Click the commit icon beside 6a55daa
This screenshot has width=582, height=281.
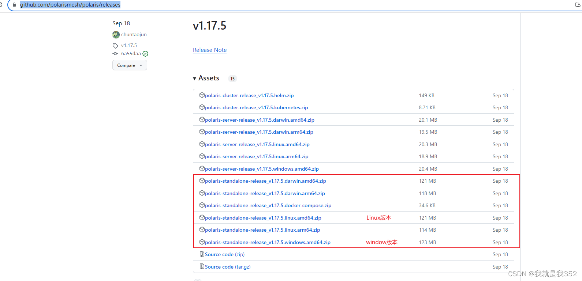coord(115,54)
